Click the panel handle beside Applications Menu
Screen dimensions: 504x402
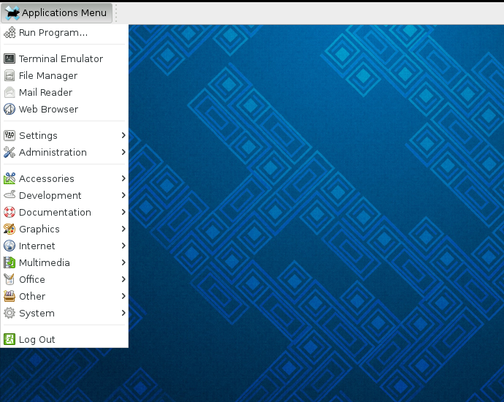click(116, 12)
